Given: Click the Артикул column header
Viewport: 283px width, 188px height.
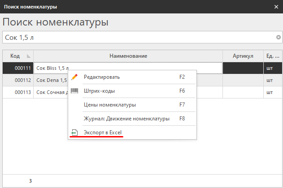Looking at the screenshot, I should point(243,56).
